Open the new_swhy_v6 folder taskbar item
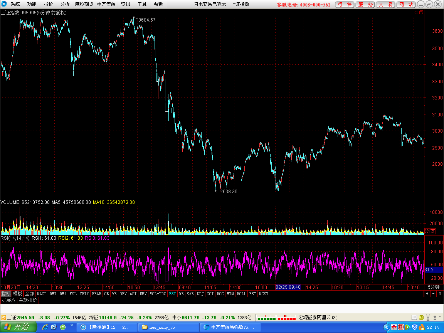The height and width of the screenshot is (333, 444). click(x=168, y=327)
